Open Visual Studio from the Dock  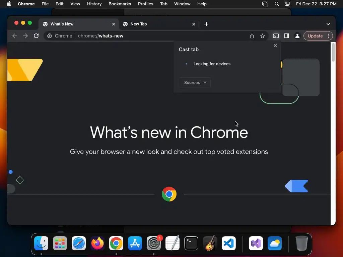click(x=256, y=243)
